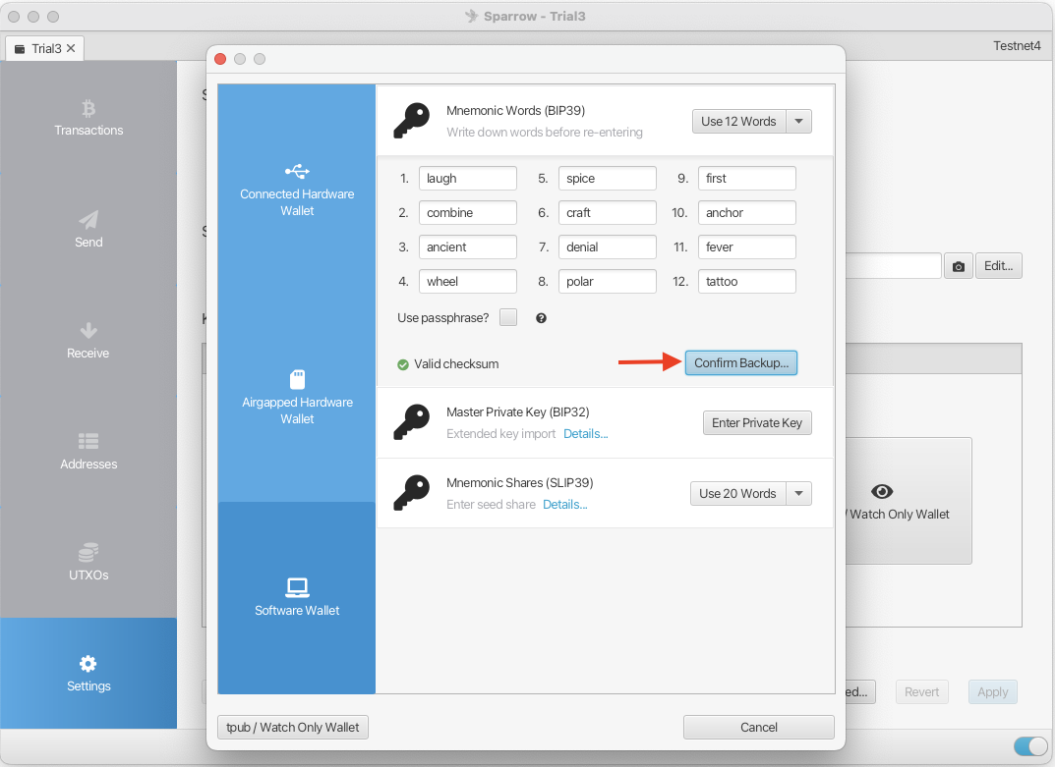Screen dimensions: 1055x767
Task: Click word field 9 containing first
Action: [x=747, y=178]
